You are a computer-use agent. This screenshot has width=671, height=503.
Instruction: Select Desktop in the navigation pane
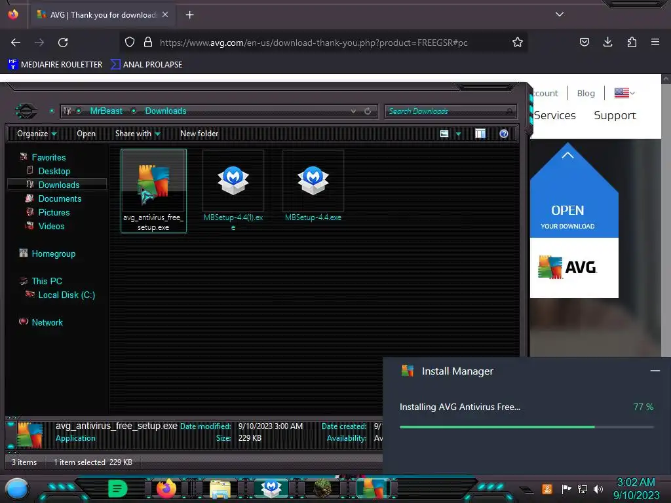coord(54,171)
